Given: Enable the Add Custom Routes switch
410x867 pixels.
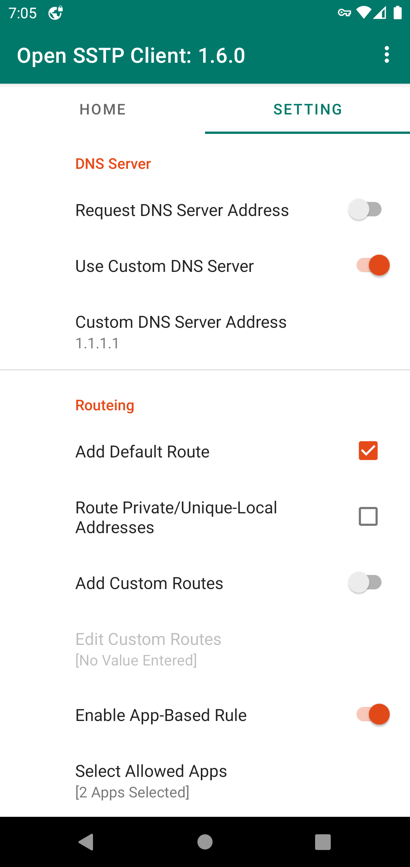Looking at the screenshot, I should pos(365,583).
